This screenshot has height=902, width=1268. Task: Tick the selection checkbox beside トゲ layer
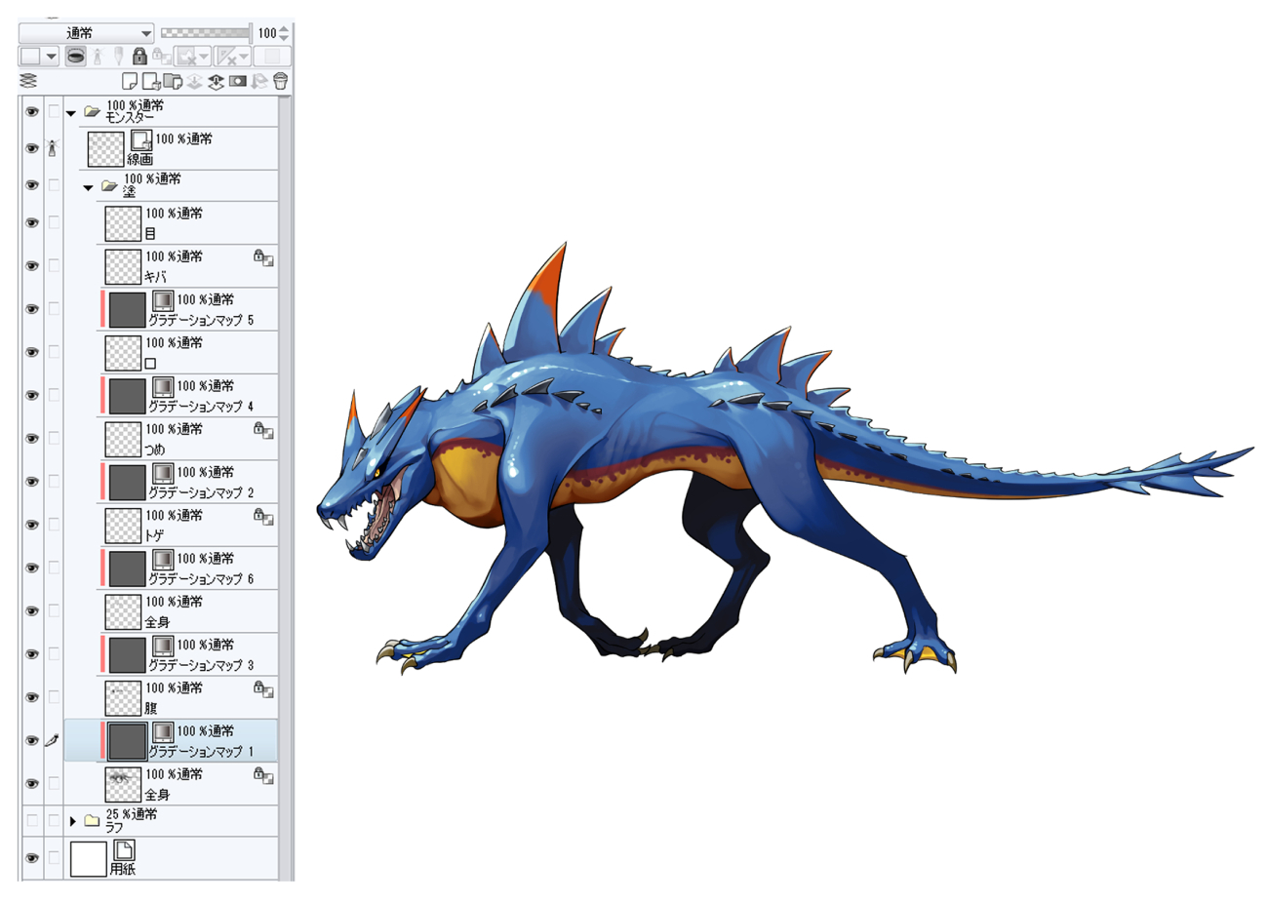pos(54,525)
